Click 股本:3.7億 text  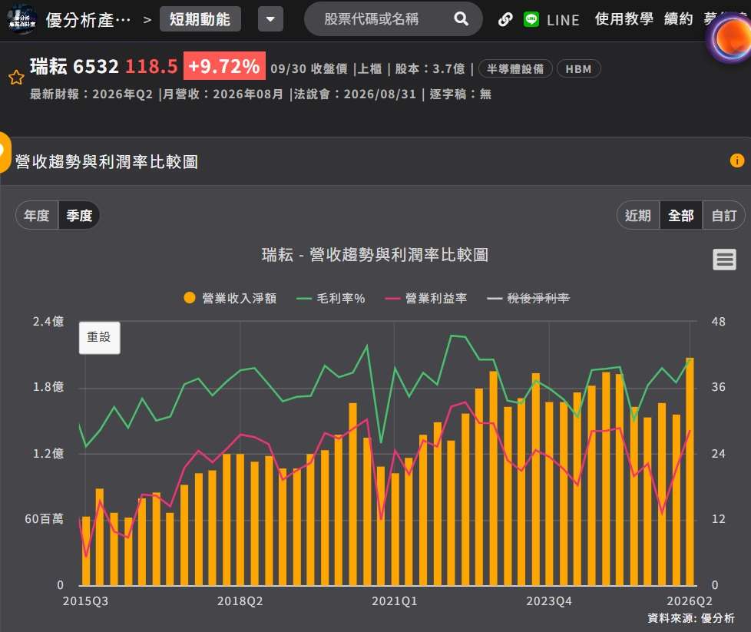(429, 69)
